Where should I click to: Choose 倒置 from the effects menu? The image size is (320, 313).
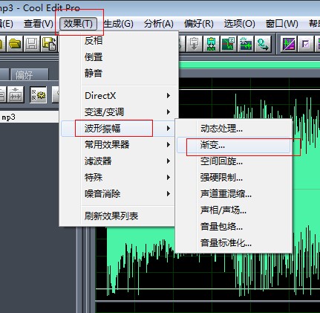coord(118,57)
